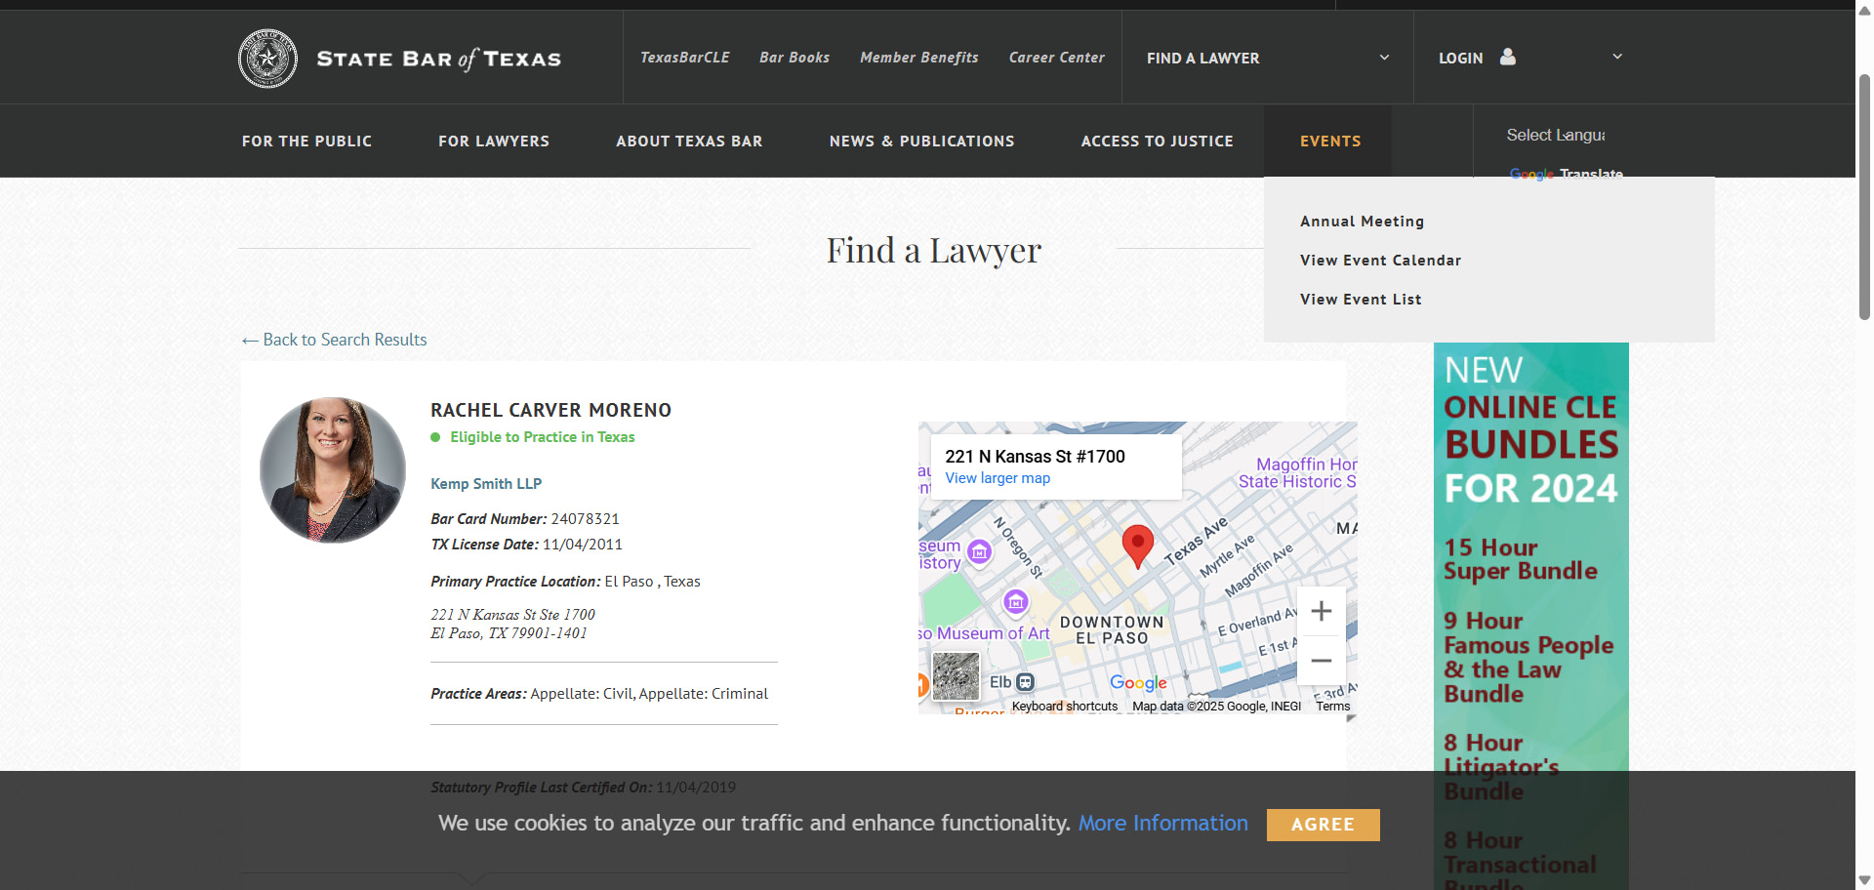The image size is (1874, 890).
Task: Click the AGREE cookie button
Action: click(1324, 825)
